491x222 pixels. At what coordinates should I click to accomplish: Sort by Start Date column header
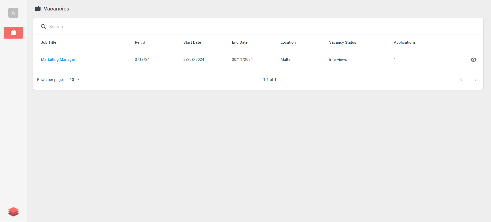pos(192,42)
